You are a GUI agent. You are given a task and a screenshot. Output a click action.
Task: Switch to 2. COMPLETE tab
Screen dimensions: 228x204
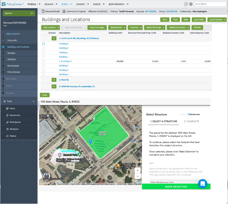pos(192,122)
